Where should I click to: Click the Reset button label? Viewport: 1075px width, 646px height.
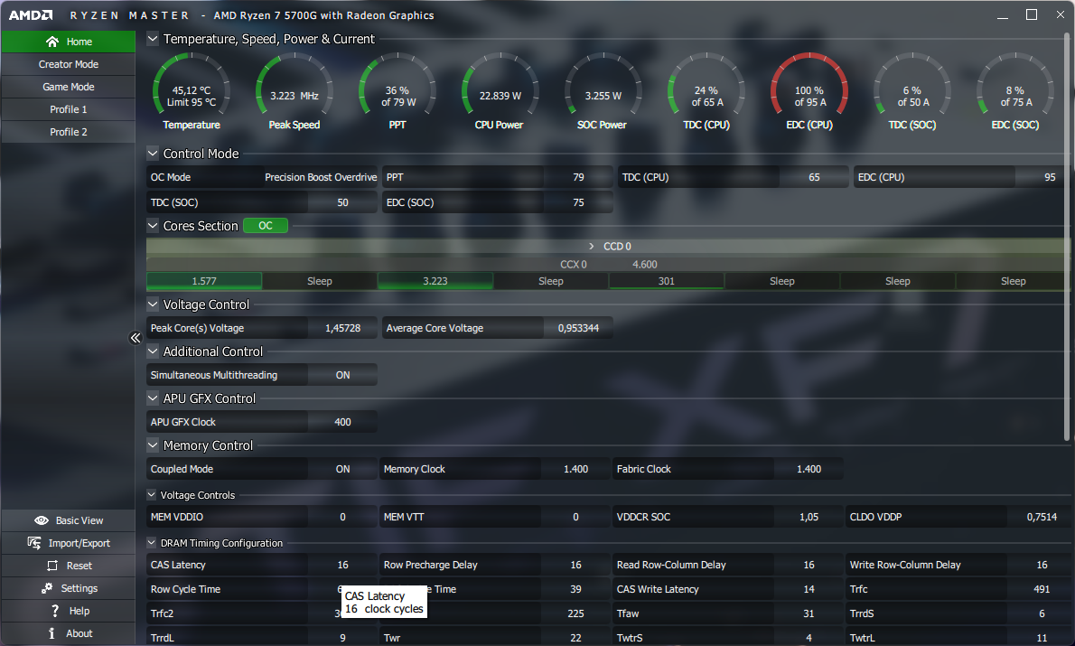coord(79,566)
